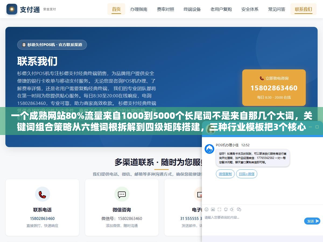This screenshot has height=242, width=323.
Task: Click phone number under 联系电话 card
Action: (42, 218)
